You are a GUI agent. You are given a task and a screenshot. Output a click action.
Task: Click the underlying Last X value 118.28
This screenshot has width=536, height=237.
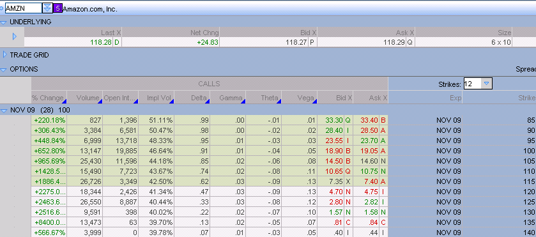[101, 42]
